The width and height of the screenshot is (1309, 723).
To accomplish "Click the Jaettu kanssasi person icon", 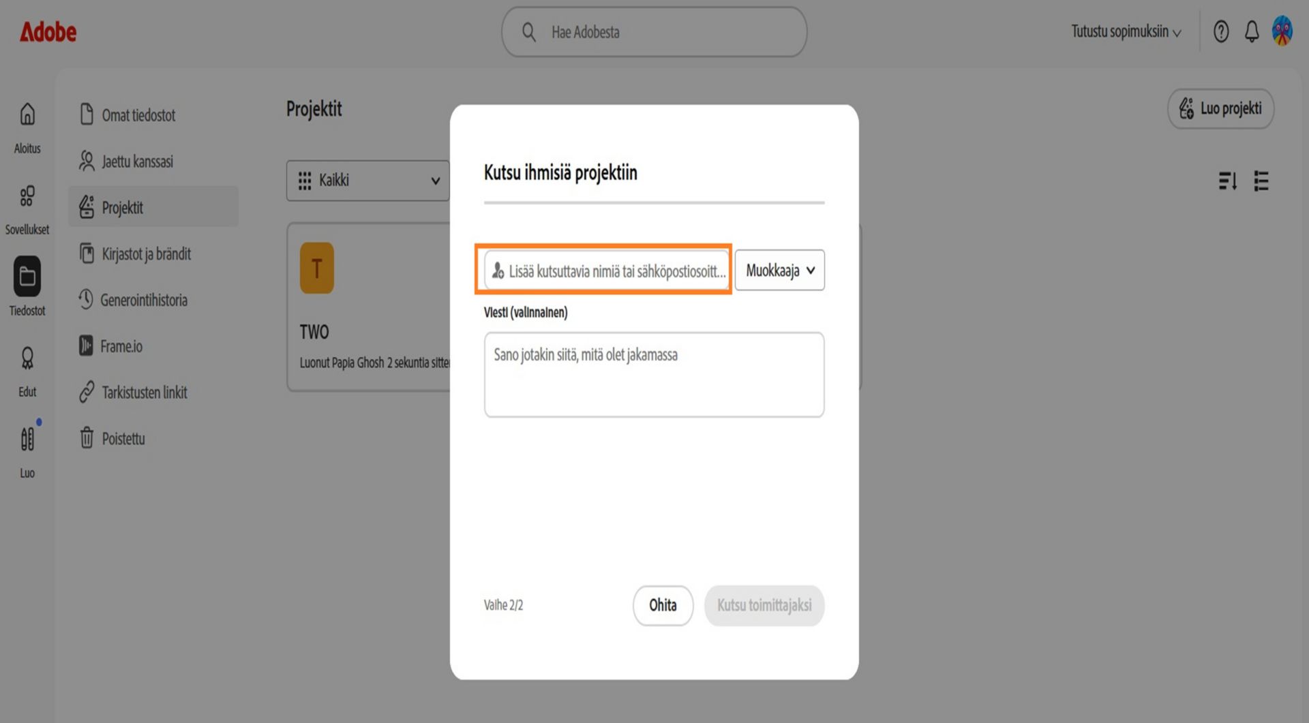I will pos(87,161).
